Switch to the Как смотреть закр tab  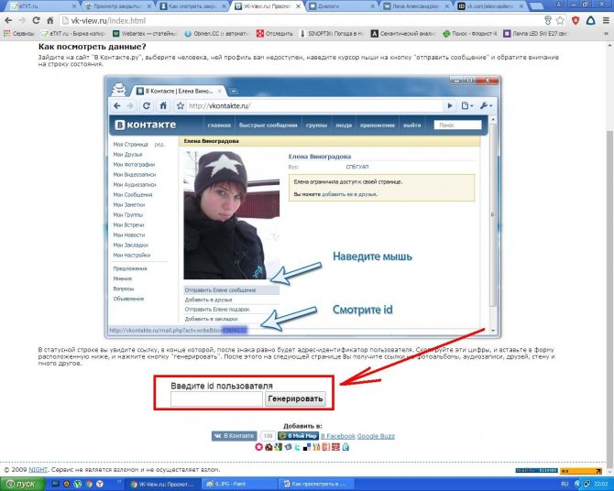192,5
